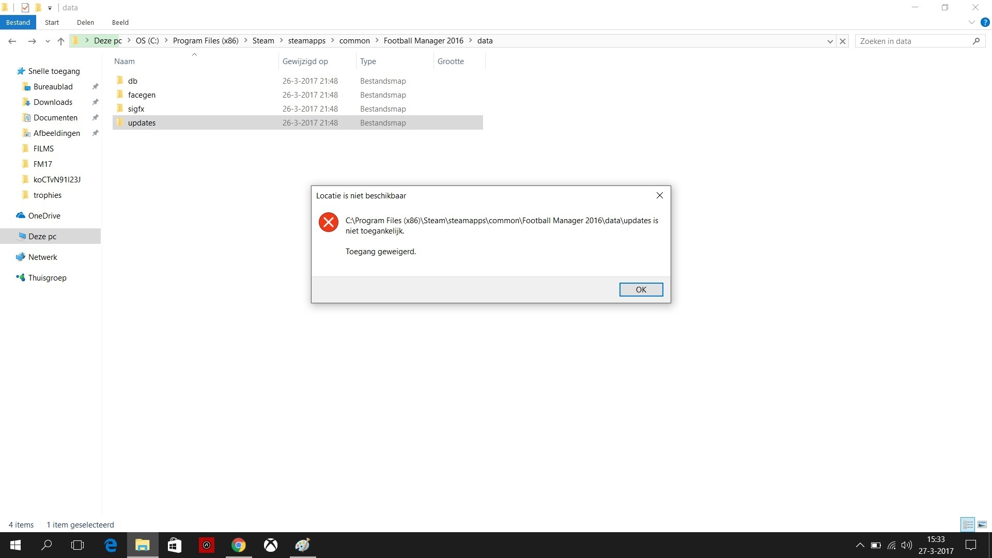Switch to details view icon
Screen dimensions: 992x558
tap(968, 524)
